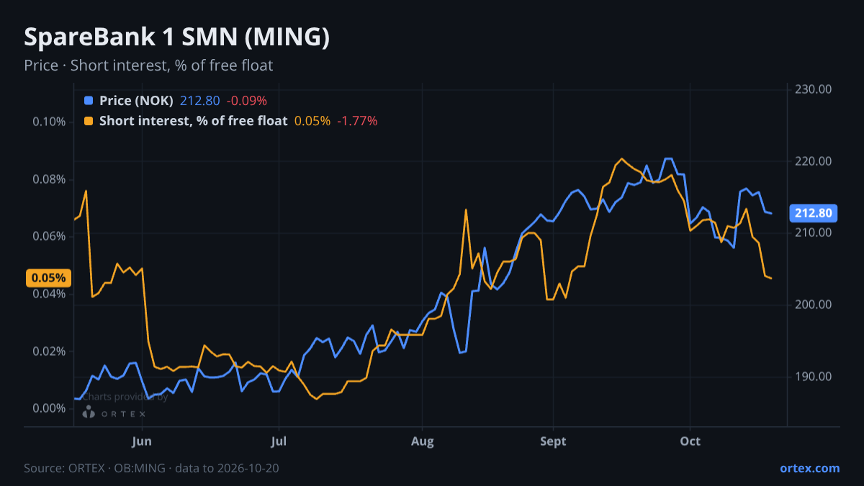Click the Source: ORTEX footer text

point(151,468)
